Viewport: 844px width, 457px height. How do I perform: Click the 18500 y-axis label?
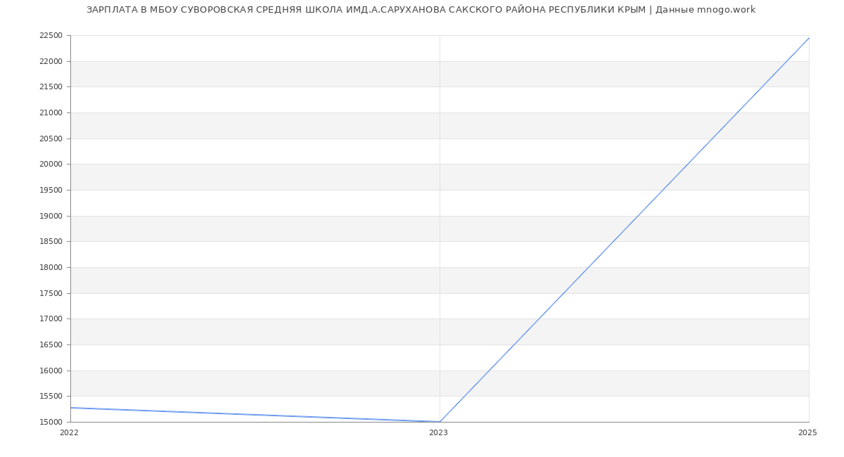click(x=51, y=242)
